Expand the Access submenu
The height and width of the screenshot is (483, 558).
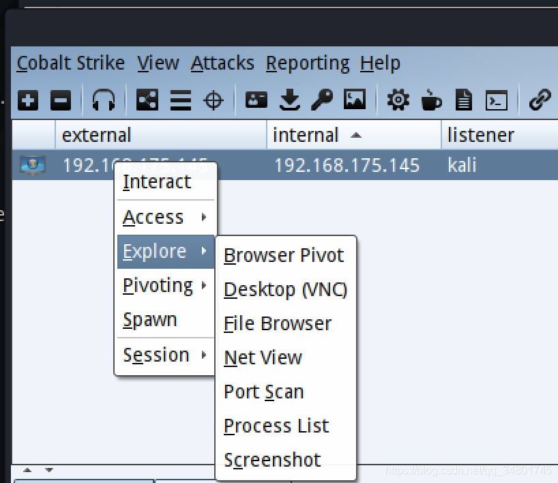166,217
